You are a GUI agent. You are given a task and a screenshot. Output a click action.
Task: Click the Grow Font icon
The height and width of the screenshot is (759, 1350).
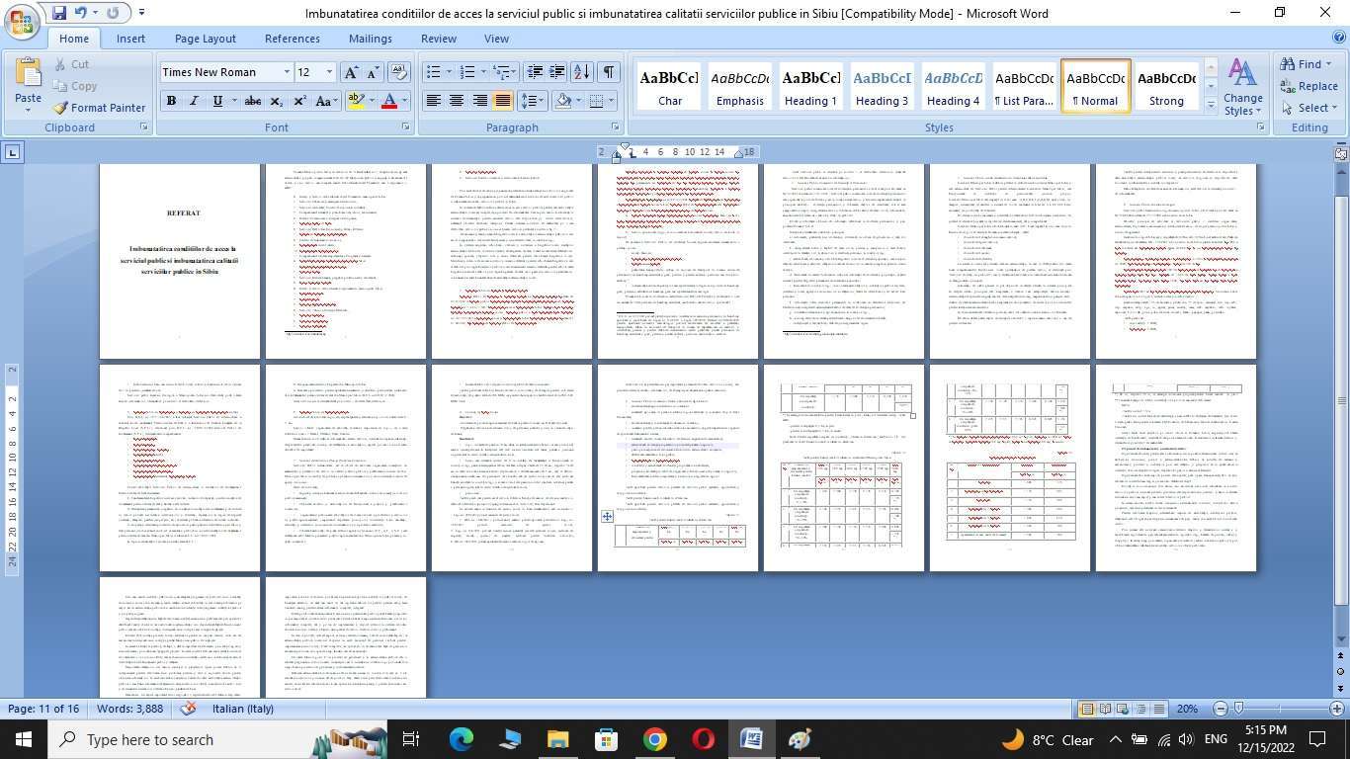click(x=350, y=72)
